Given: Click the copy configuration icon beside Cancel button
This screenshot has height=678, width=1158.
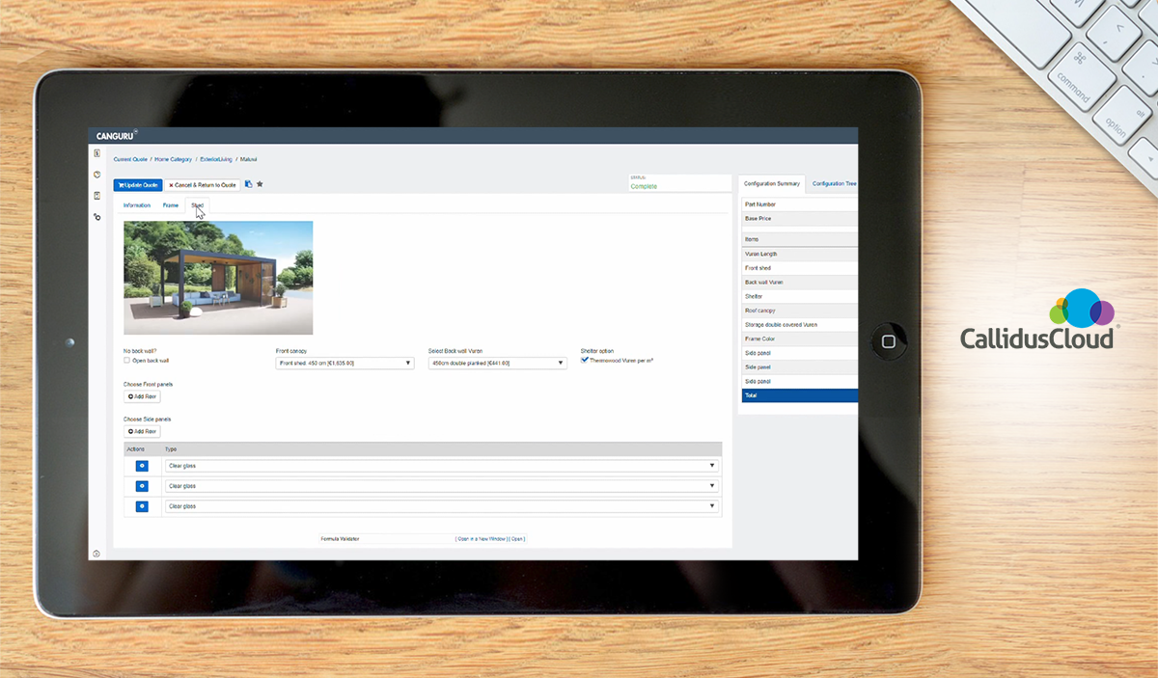Looking at the screenshot, I should point(248,184).
